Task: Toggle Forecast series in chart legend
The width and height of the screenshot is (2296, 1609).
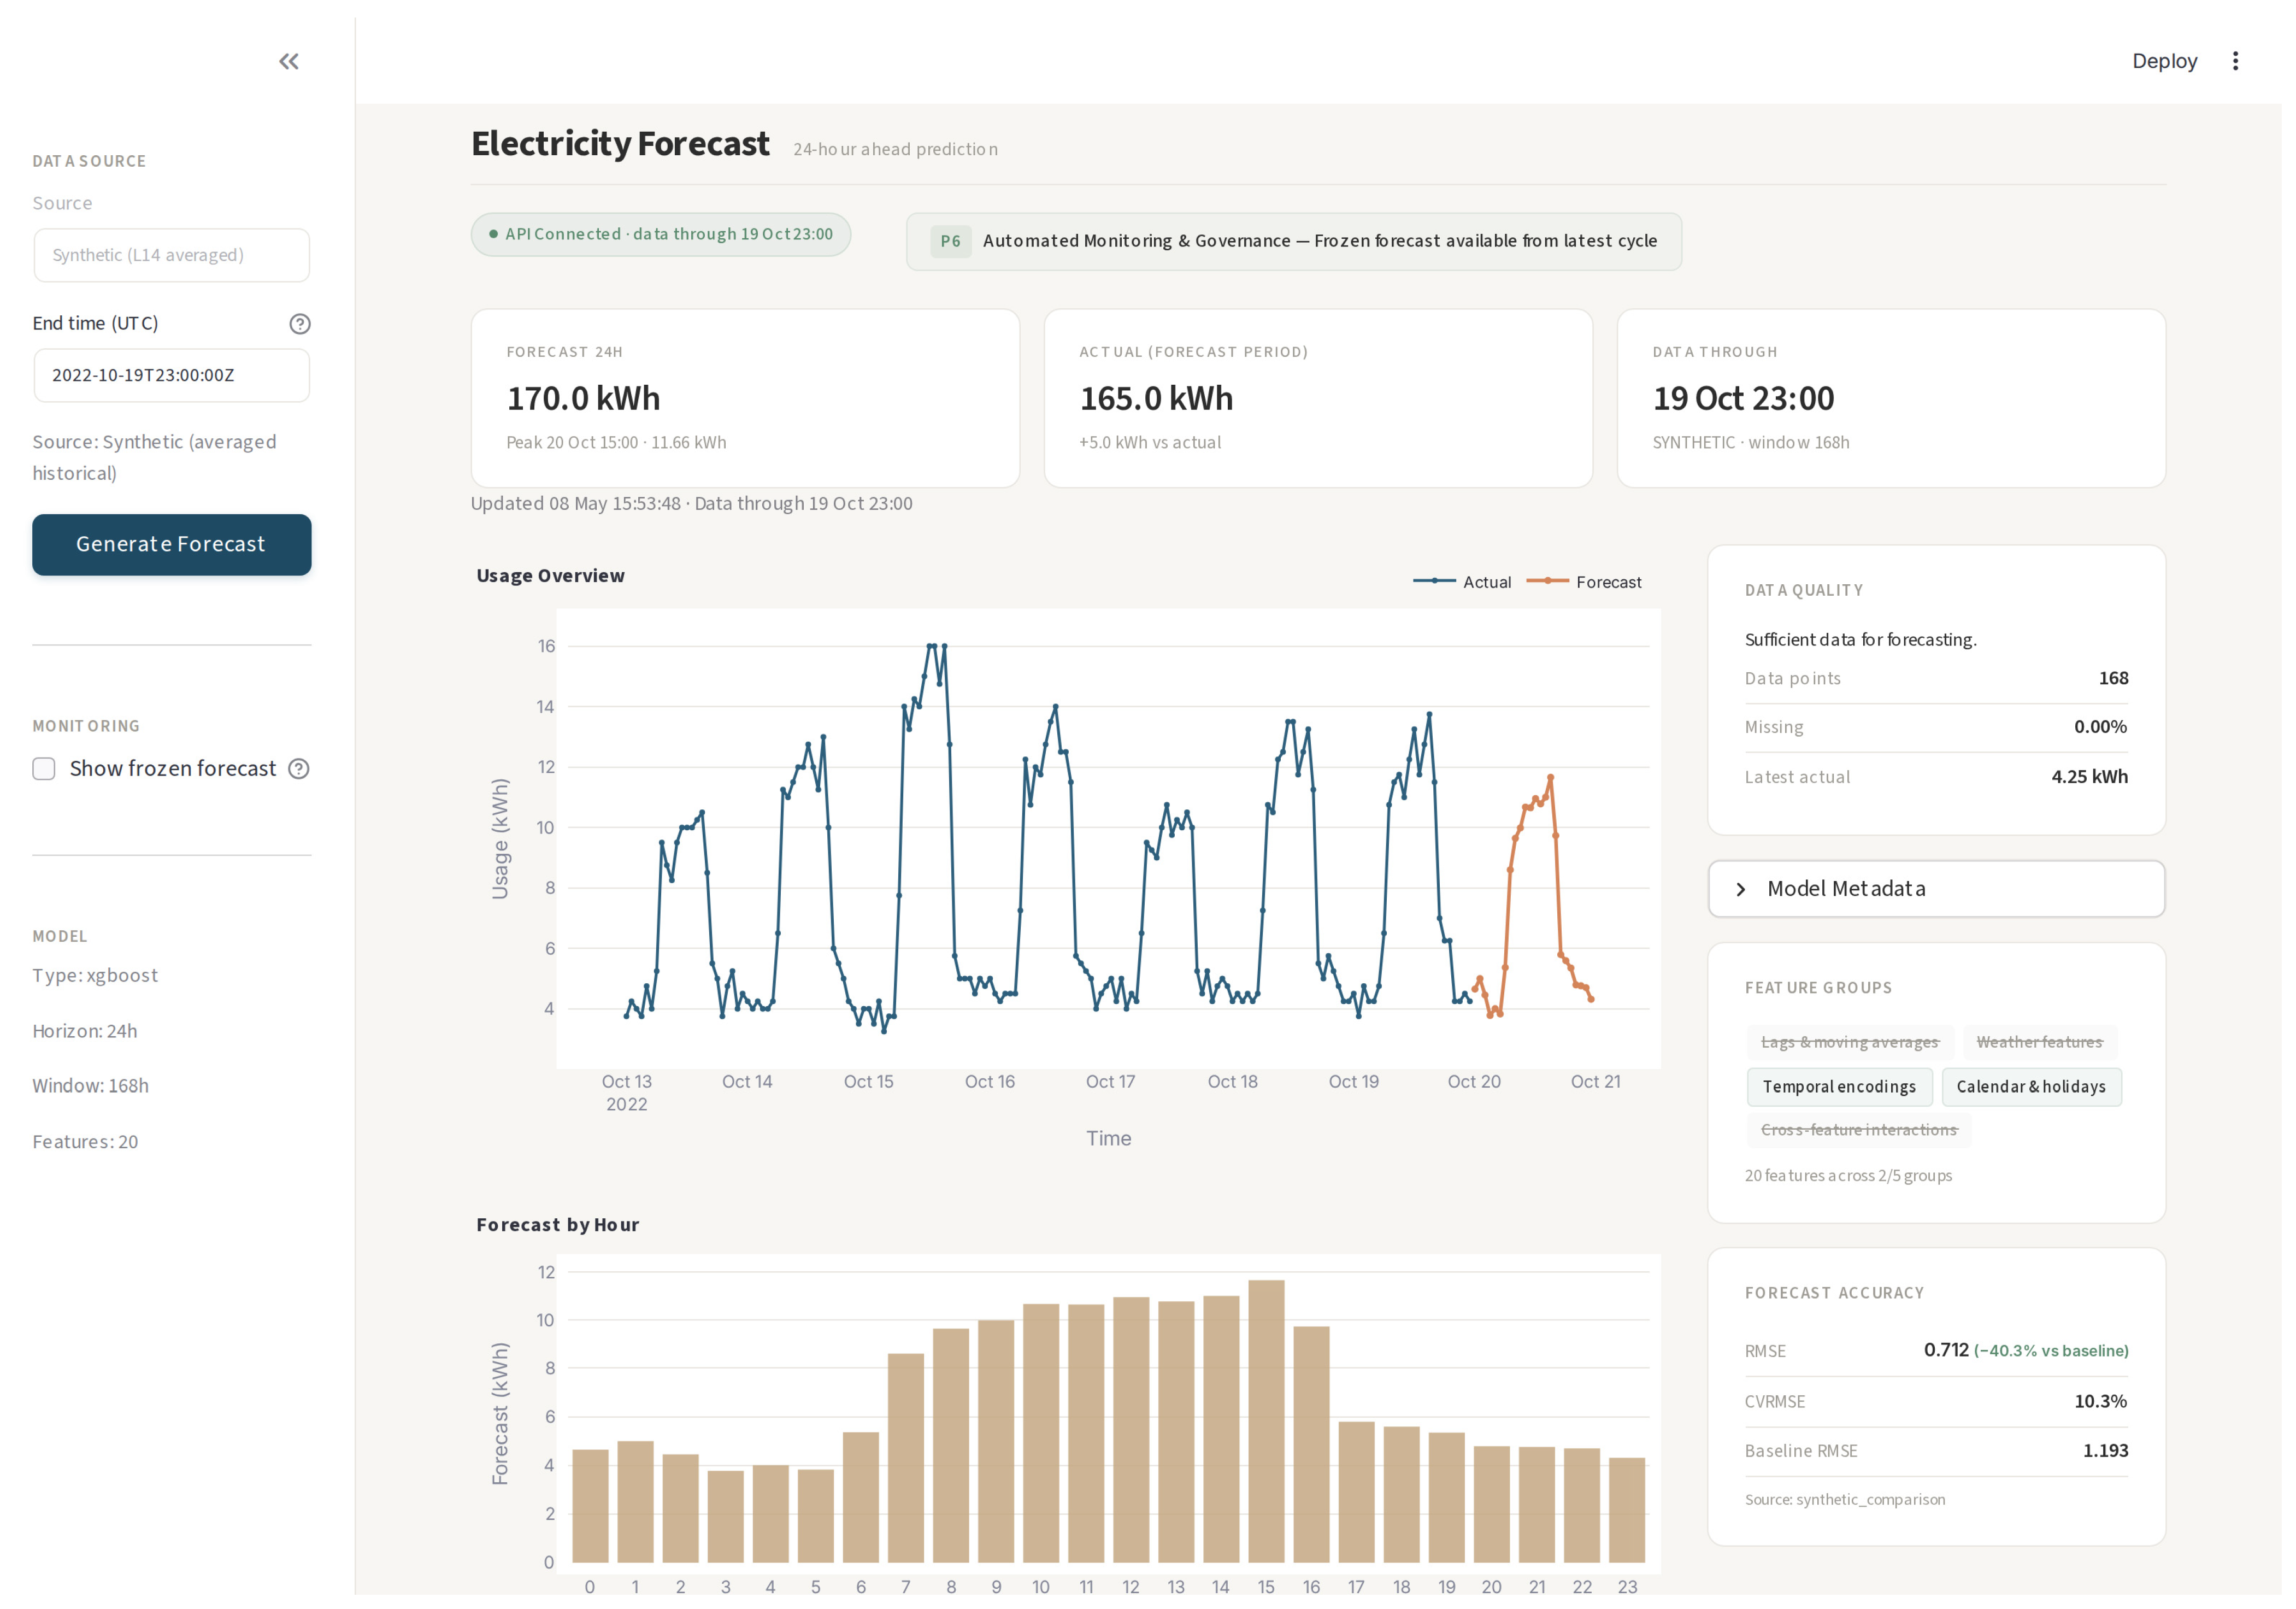Action: tap(1584, 582)
